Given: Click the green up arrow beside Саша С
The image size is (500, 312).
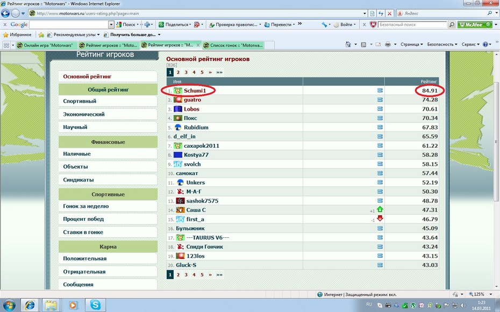Looking at the screenshot, I should tap(380, 210).
